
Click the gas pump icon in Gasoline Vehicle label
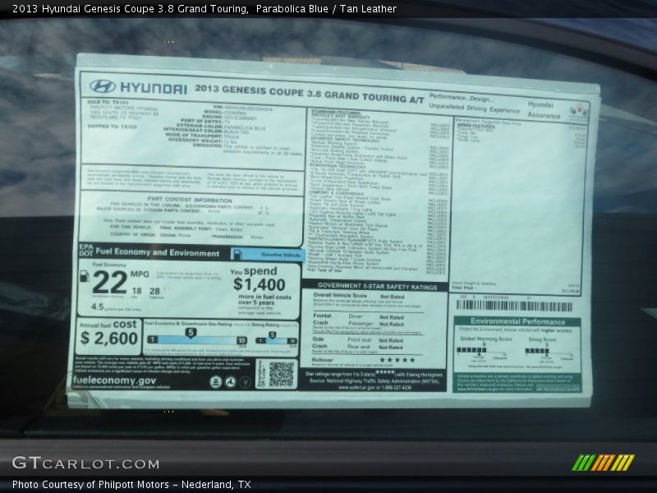[237, 254]
